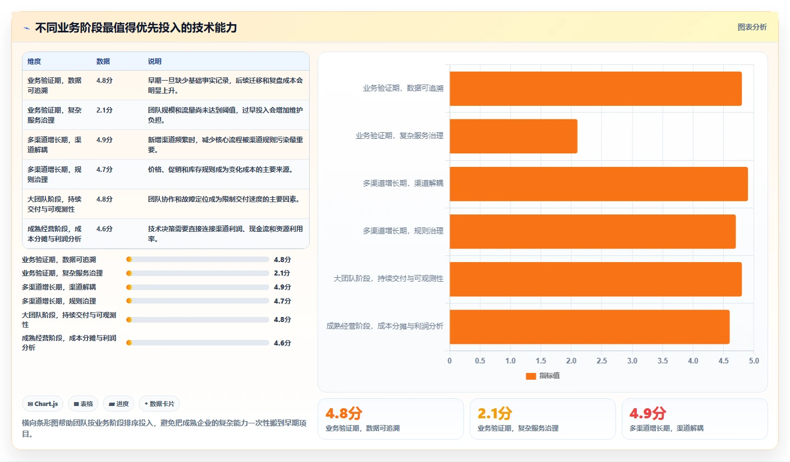Viewport: 790px width, 462px height.
Task: Click the 5.0 tick on the chart x-axis
Action: click(x=754, y=361)
